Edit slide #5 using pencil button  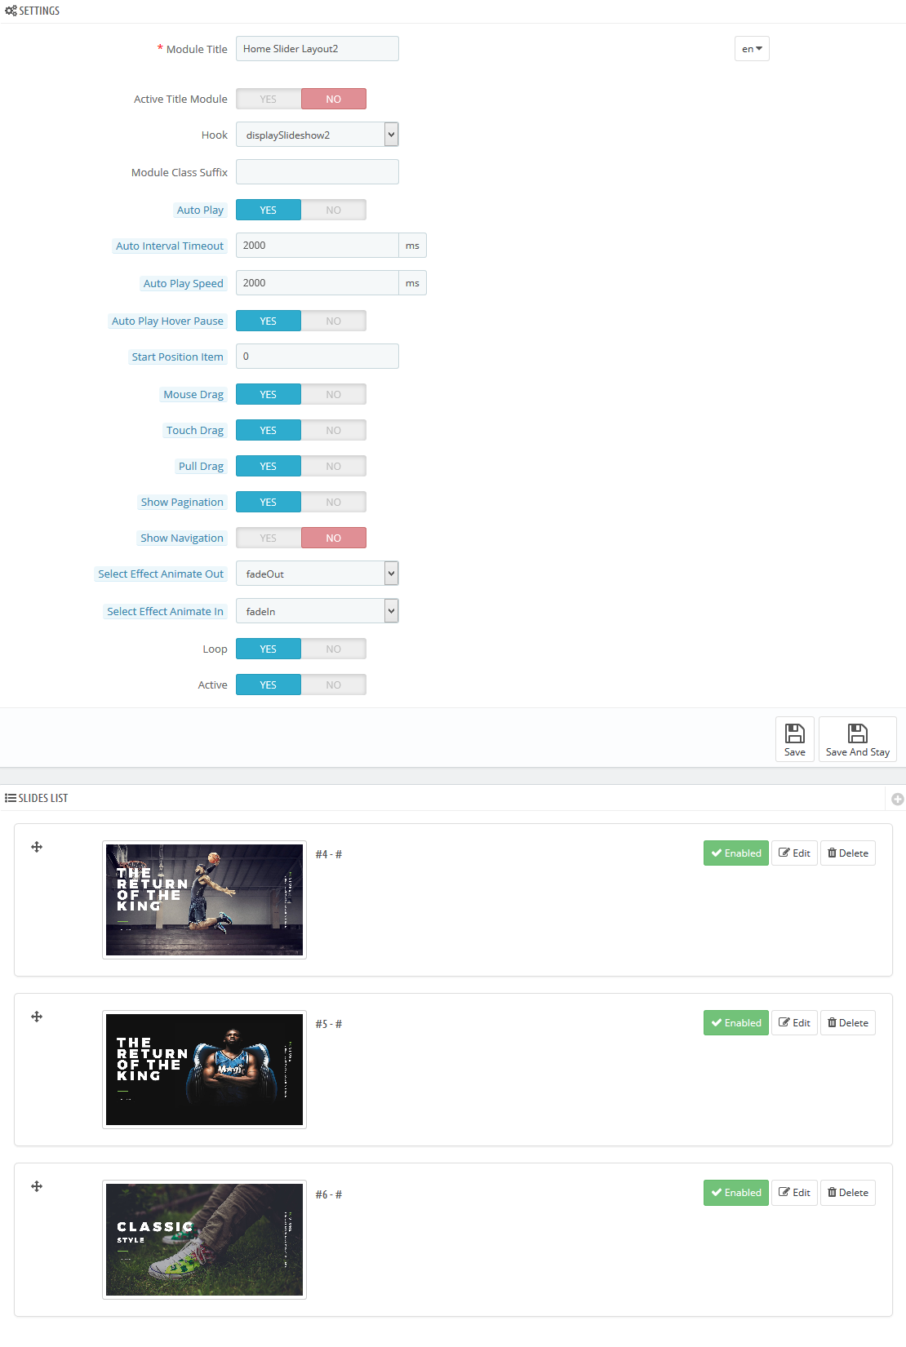pos(794,1023)
